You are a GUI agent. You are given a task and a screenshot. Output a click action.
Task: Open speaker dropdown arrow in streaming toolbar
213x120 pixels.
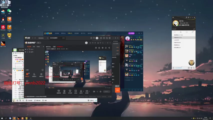(89, 91)
